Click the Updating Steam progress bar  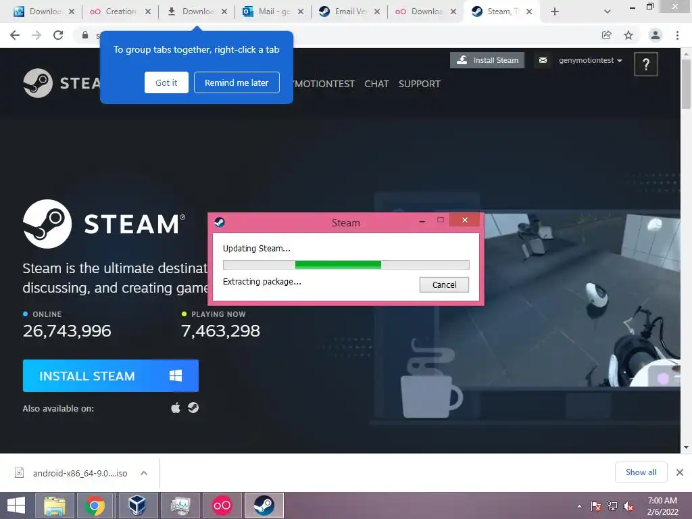tap(346, 265)
